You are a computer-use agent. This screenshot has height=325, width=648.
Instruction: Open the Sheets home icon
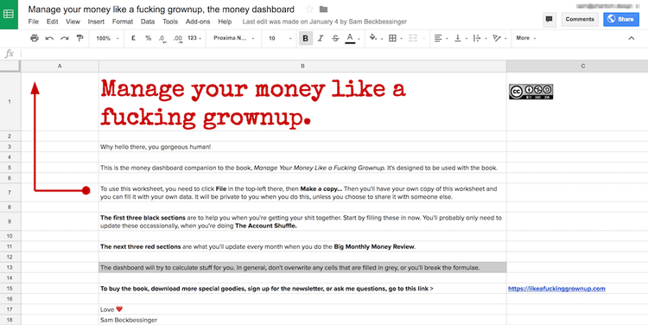point(9,15)
